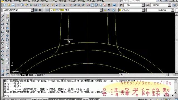Viewport: 178px width, 100px height.
Task: Open the Dimension Style manager icon
Action: point(148,5)
